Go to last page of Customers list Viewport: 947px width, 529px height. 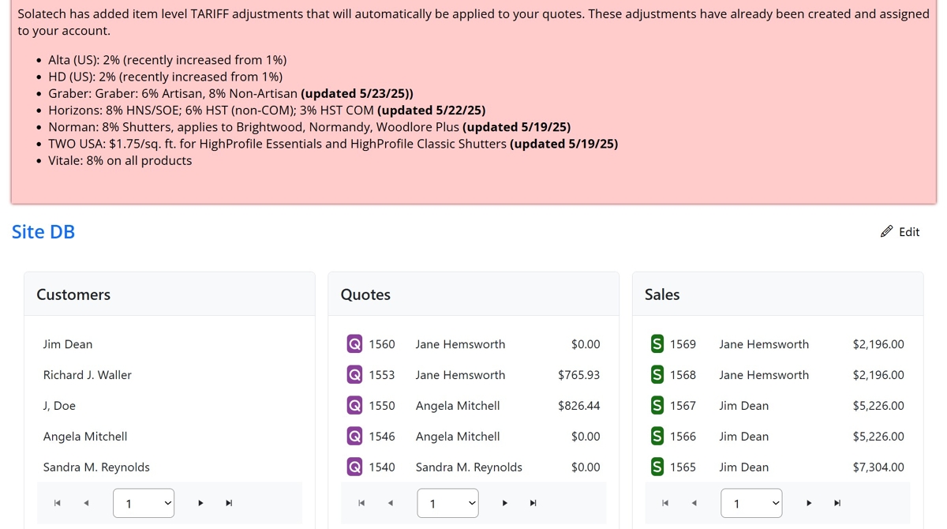click(x=229, y=503)
